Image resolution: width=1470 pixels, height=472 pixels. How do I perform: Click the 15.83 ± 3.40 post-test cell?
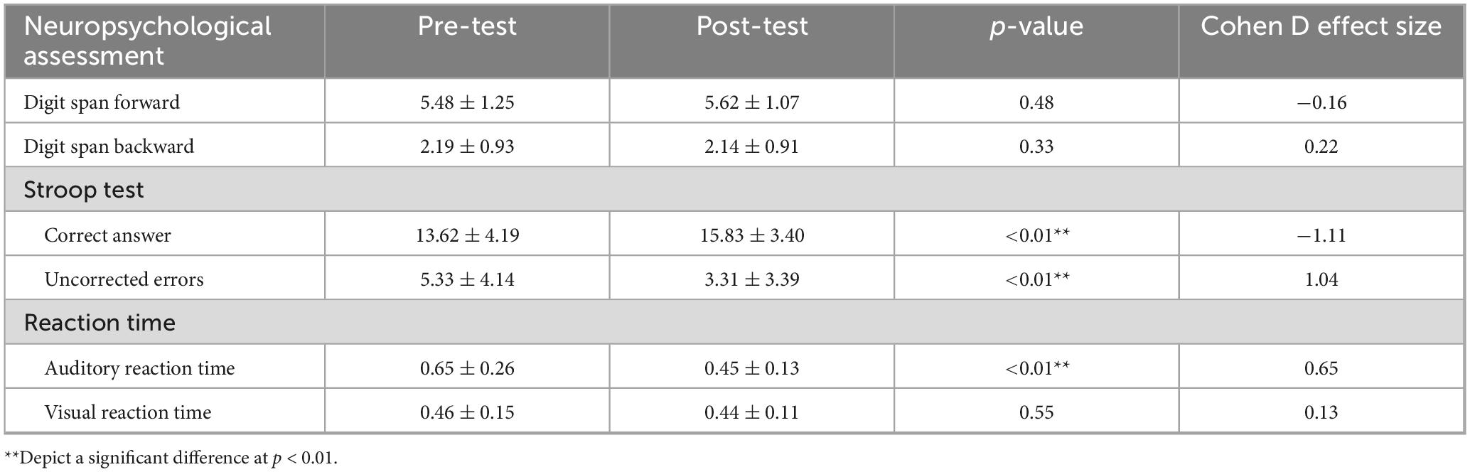coord(751,235)
